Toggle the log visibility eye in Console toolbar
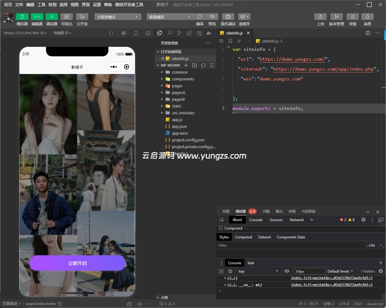 coord(287,271)
